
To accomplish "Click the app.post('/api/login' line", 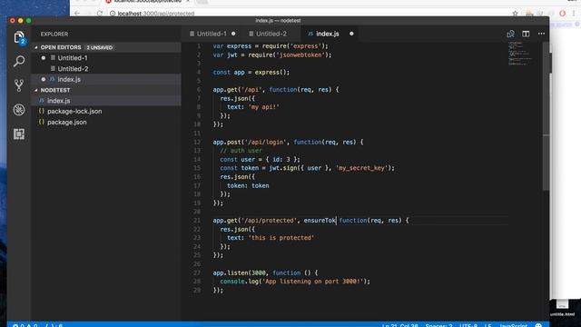I will click(288, 142).
